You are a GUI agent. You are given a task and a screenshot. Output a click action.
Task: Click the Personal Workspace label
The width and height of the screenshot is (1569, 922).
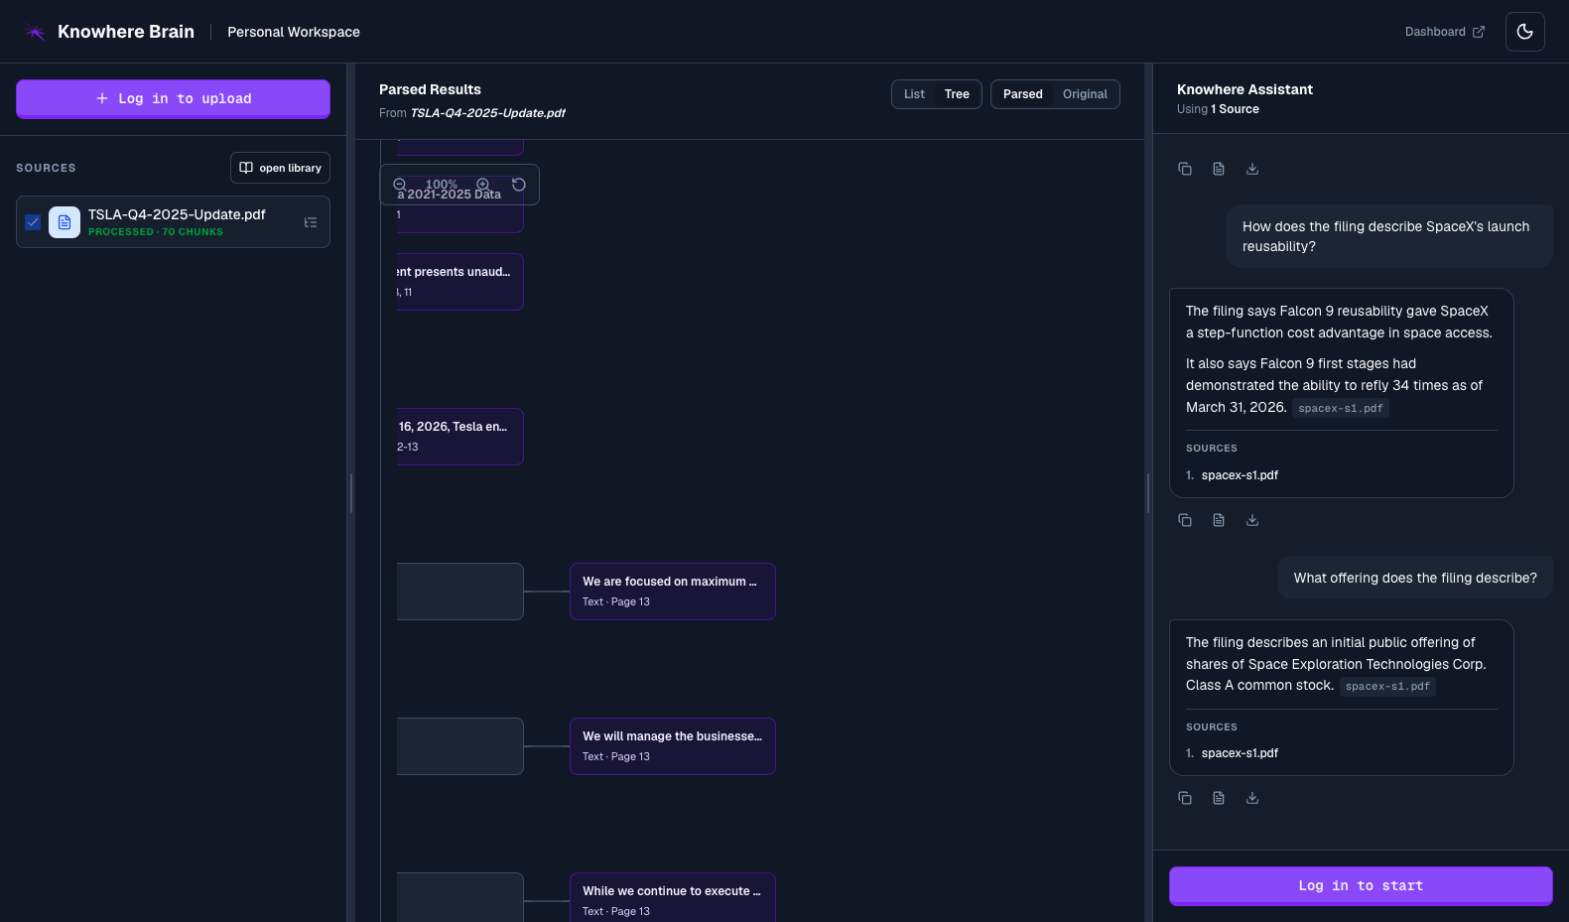pyautogui.click(x=294, y=32)
